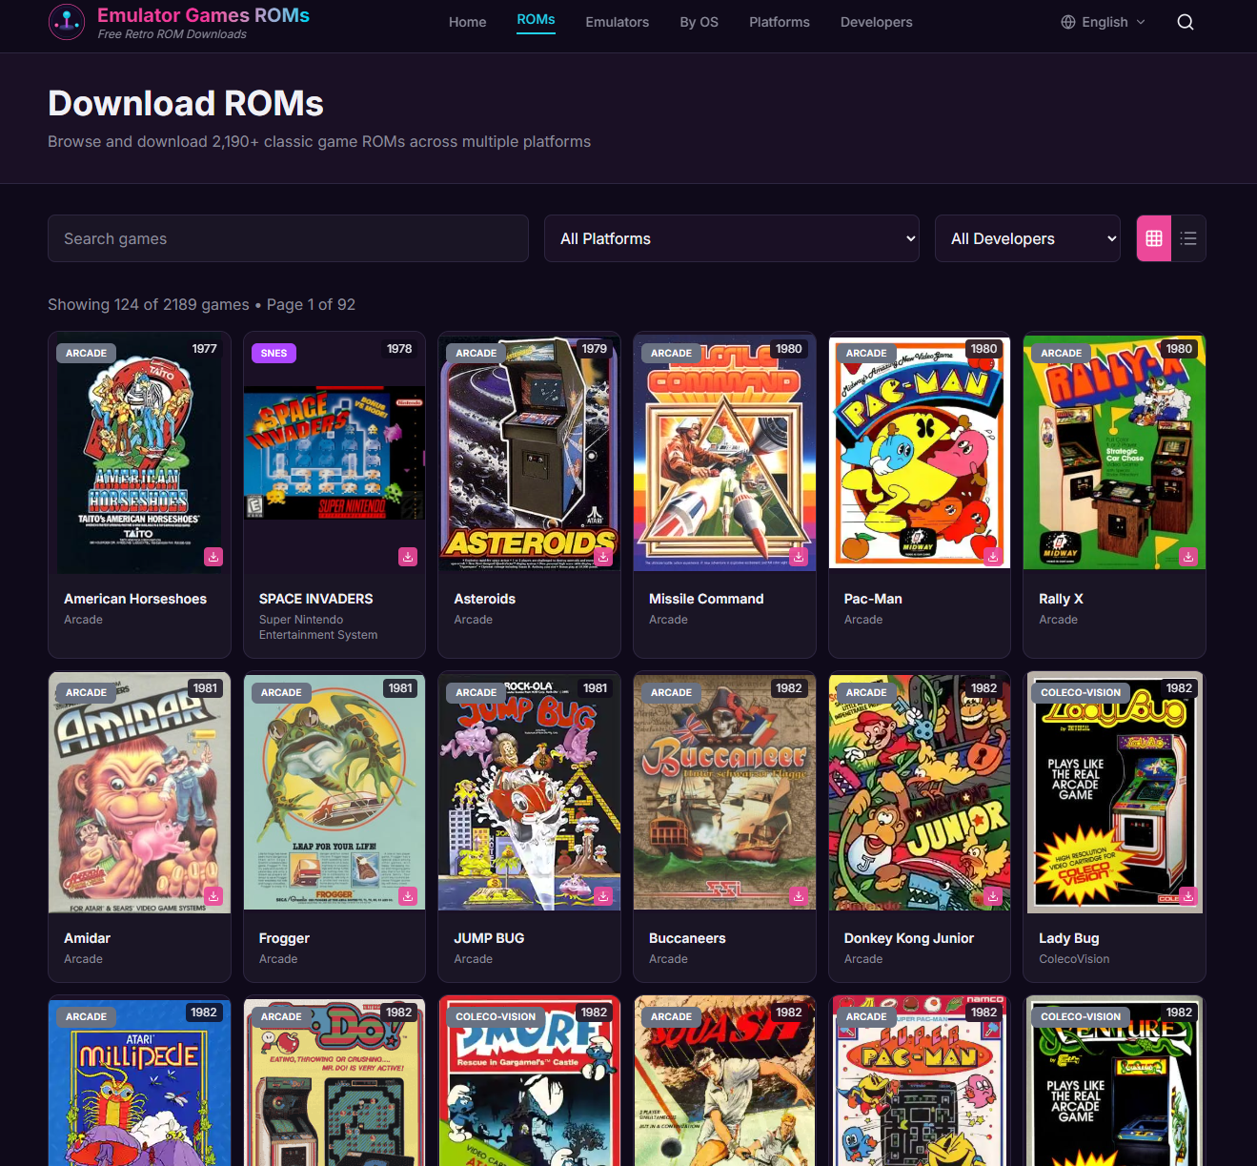This screenshot has height=1166, width=1257.
Task: Open the Pac-Man title link
Action: tap(873, 599)
